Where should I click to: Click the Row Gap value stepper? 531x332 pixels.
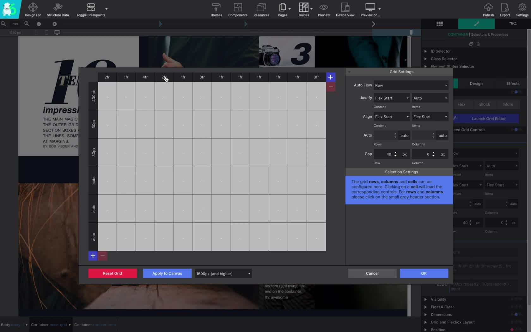395,154
